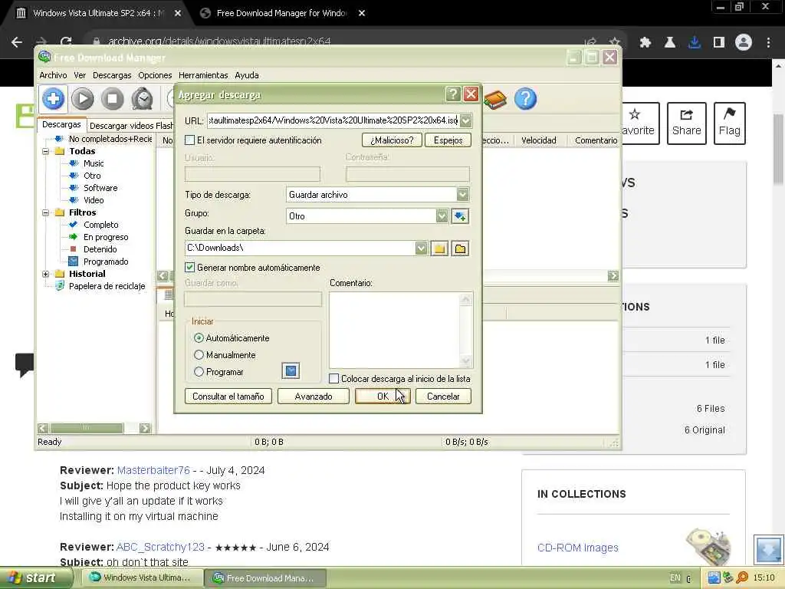785x589 pixels.
Task: Open the save folder path dropdown arrow
Action: pos(421,248)
